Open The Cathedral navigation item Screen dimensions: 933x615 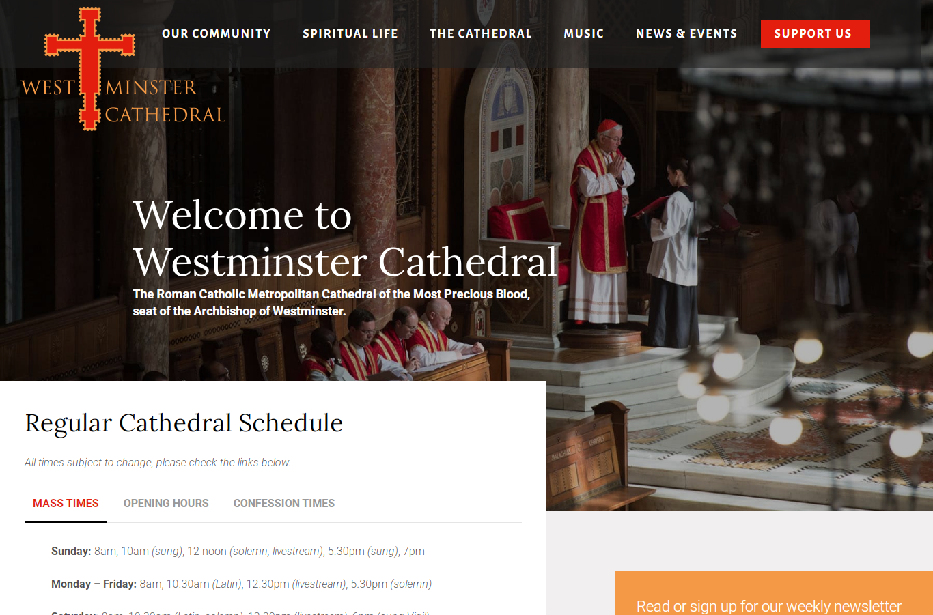(x=481, y=33)
